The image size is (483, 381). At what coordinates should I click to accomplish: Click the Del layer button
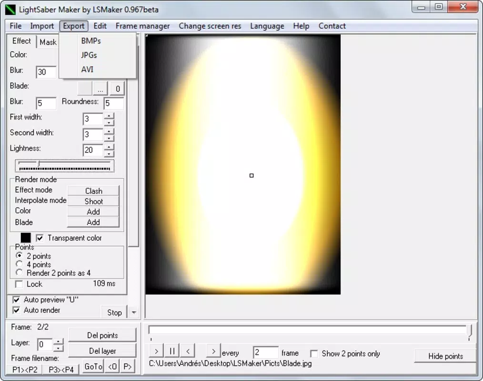click(102, 351)
